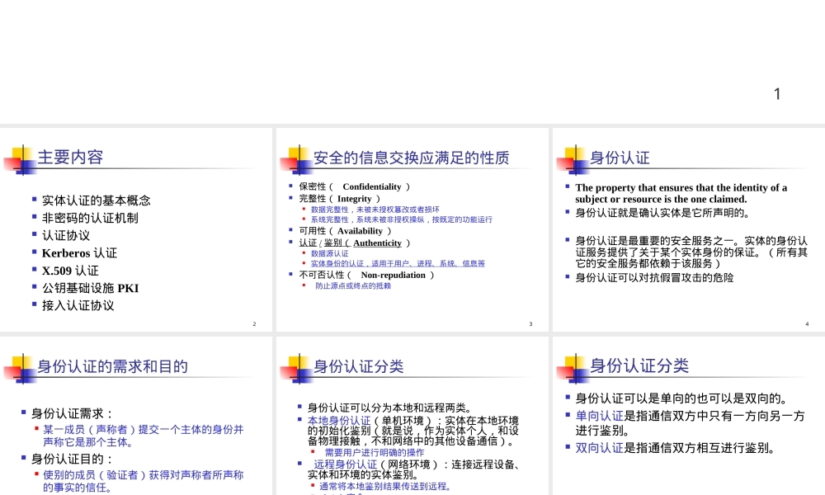The image size is (825, 495).
Task: Select the title 安全的信息交换应满足的性质
Action: click(x=412, y=158)
